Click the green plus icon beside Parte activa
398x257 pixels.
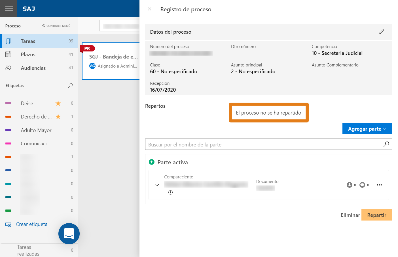tap(152, 162)
